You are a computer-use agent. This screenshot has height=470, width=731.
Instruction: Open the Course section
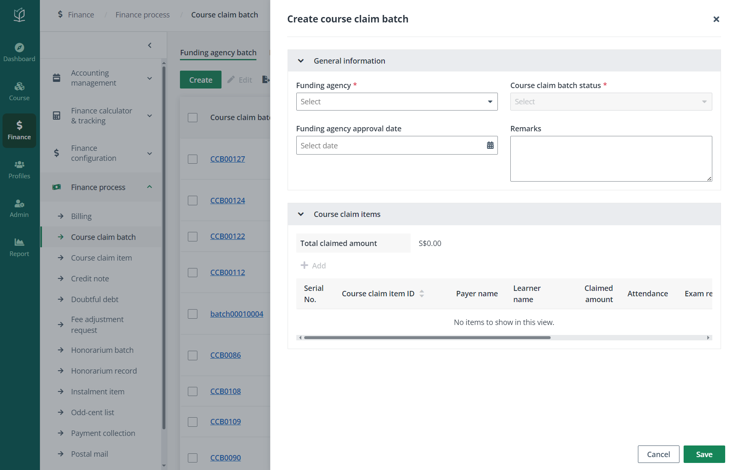point(19,92)
